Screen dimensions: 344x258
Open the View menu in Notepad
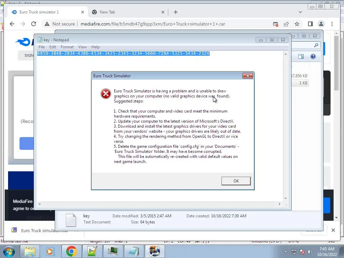[82, 47]
